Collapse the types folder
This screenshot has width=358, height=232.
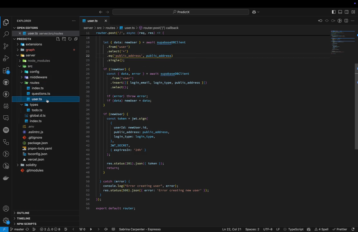[46, 105]
